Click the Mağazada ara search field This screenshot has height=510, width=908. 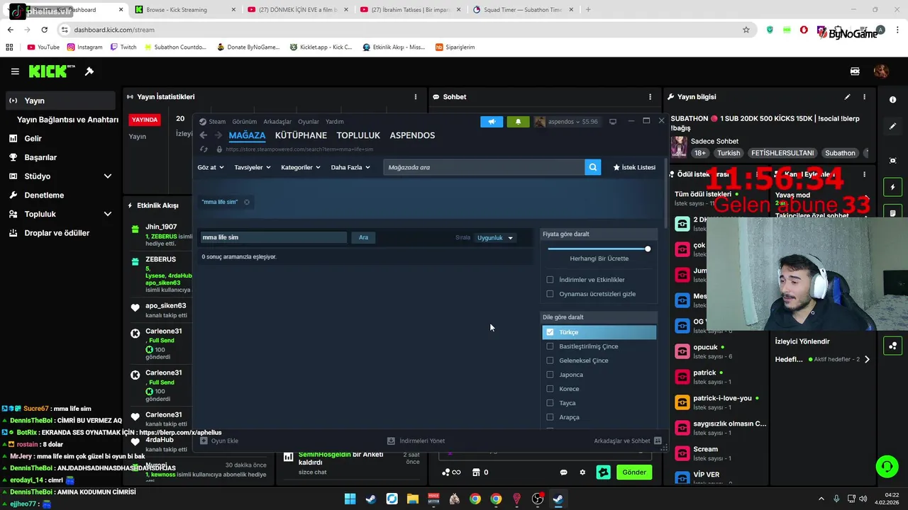pyautogui.click(x=484, y=167)
